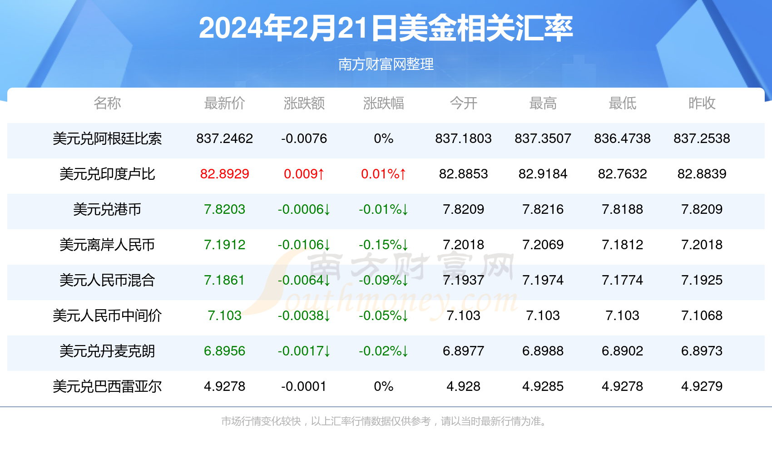This screenshot has height=454, width=772.
Task: Open the 美元兑印度卢比 row name
Action: click(107, 174)
